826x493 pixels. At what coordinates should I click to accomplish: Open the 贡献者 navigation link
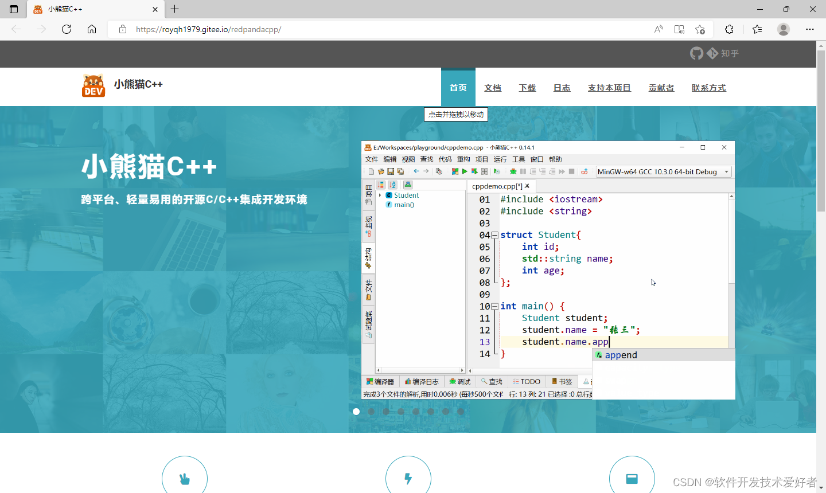661,88
